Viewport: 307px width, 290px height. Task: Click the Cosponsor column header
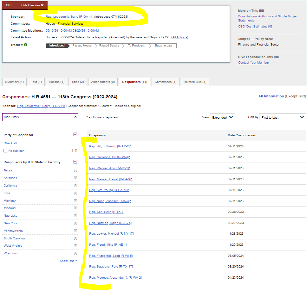pos(97,135)
